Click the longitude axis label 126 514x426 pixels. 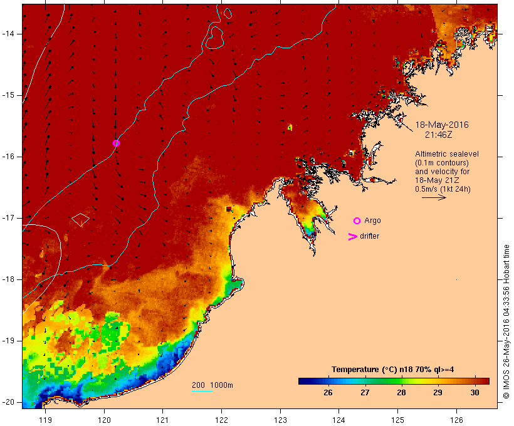(x=456, y=420)
